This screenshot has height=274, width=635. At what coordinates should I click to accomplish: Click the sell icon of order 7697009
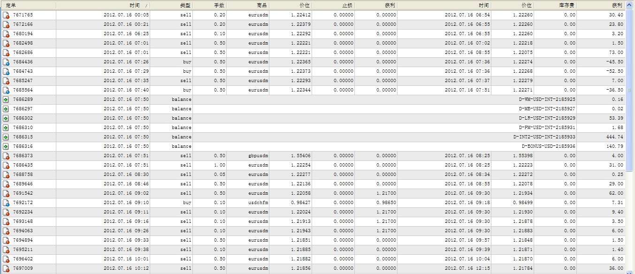[6, 268]
